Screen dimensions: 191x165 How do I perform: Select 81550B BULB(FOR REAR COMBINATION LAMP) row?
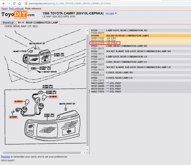point(141,36)
